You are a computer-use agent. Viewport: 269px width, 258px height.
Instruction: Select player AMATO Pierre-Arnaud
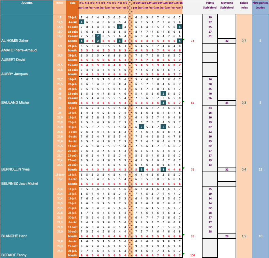[19, 50]
